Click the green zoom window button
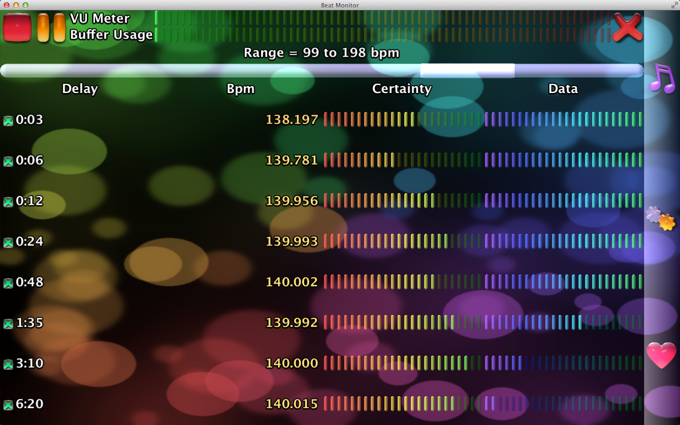 (x=25, y=5)
